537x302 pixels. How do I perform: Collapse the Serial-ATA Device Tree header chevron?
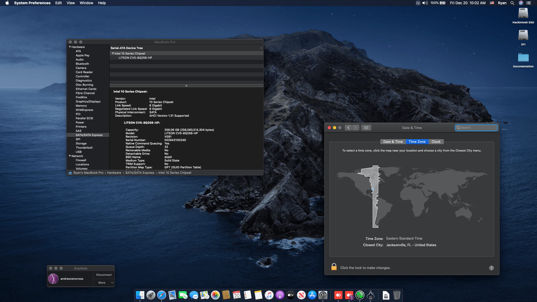point(261,48)
